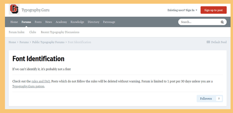Viewport: 233px width, 113px height.
Task: Follow the rules and FAQ link
Action: tap(41, 81)
